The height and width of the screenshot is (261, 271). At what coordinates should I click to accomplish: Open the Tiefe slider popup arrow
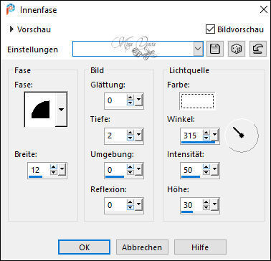click(139, 136)
